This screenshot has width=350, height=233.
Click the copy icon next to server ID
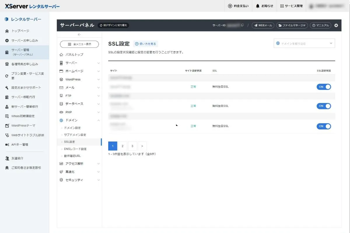point(242,25)
